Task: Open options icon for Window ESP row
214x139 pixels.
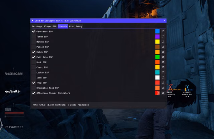Action: pyautogui.click(x=163, y=42)
